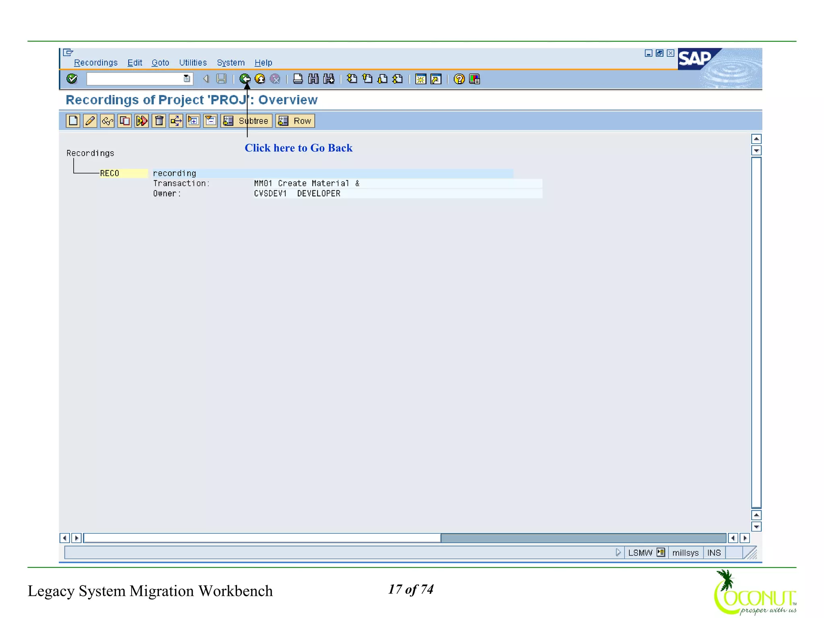Click the position/move node icon
This screenshot has height=618, width=824.
tap(176, 121)
